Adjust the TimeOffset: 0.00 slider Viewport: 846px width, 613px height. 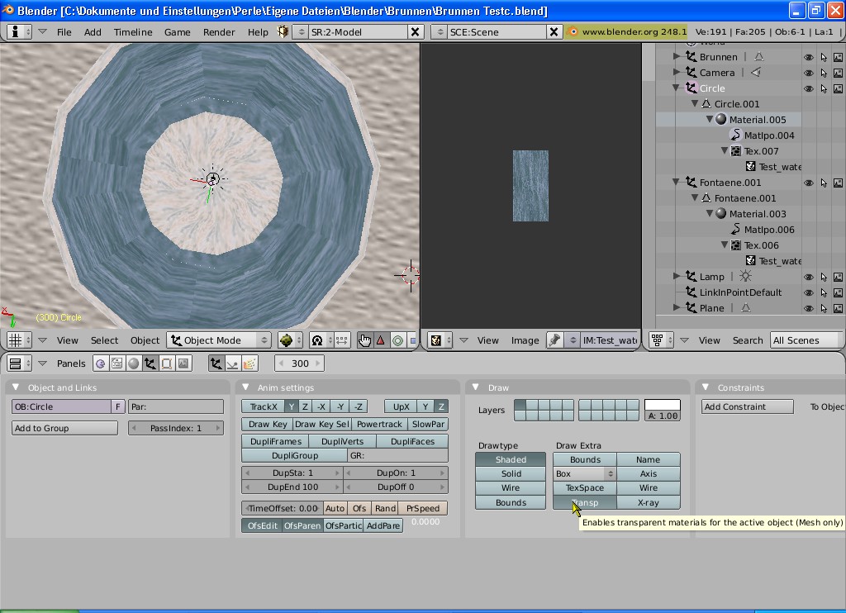(283, 508)
